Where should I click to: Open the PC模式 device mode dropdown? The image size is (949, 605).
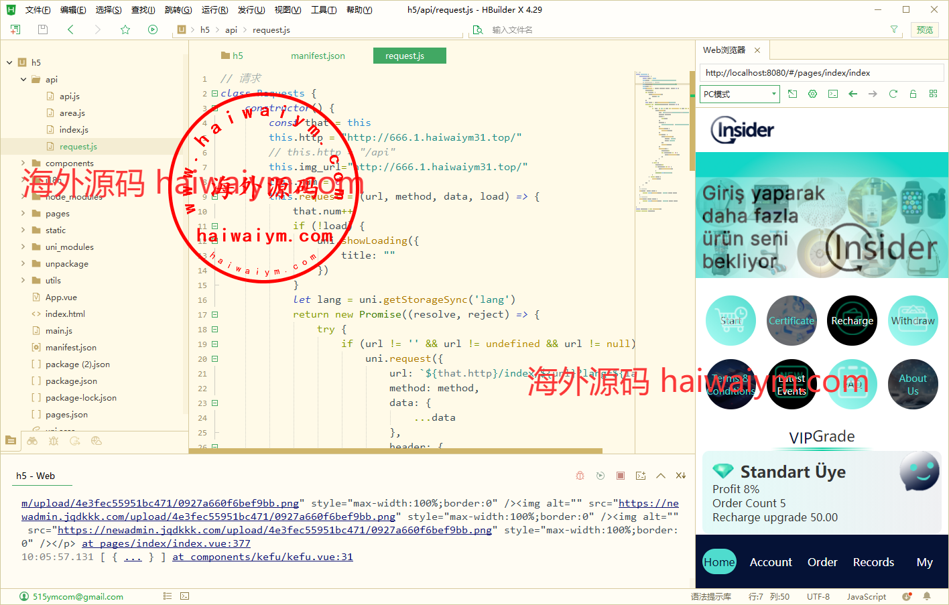click(740, 94)
